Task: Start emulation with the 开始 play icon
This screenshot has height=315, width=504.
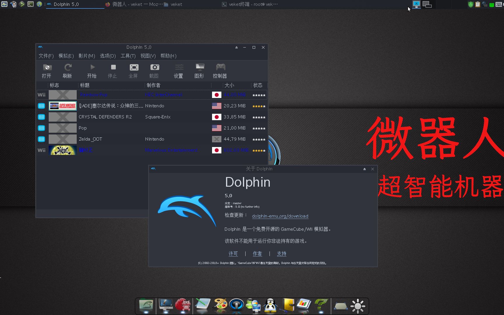Action: coord(92,70)
